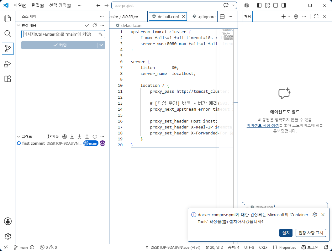
Task: Split the editor layout icon
Action: coord(222,17)
